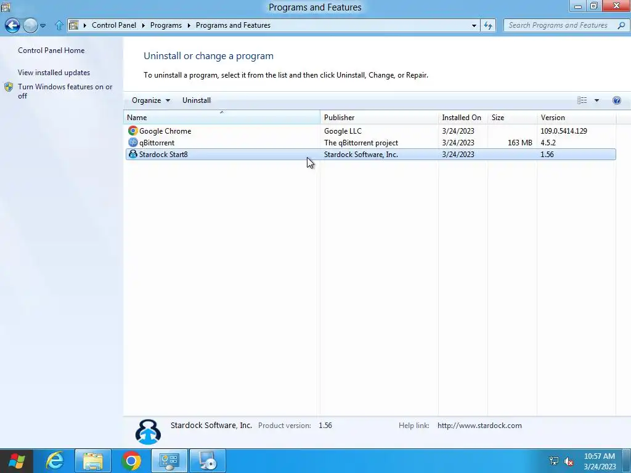Screen dimensions: 631x473
Task: Open help with the question mark icon
Action: 616,100
